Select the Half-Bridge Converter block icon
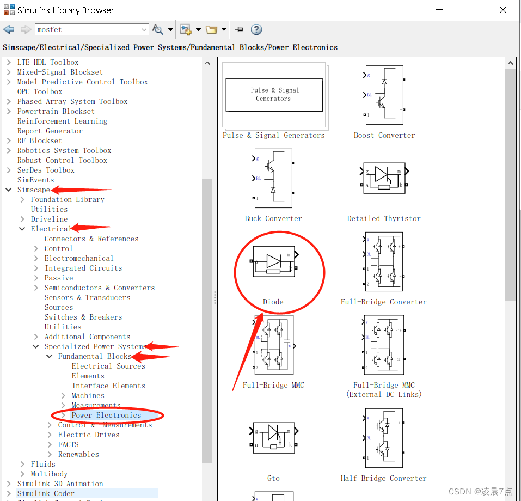Viewport: 521px width, 501px height. pos(384,438)
